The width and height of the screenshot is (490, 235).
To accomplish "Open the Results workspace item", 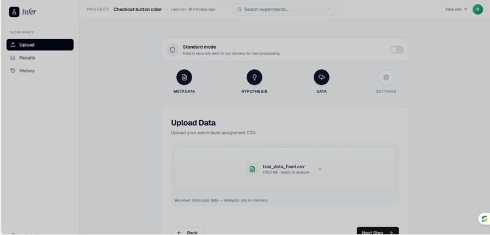I will tap(40, 58).
